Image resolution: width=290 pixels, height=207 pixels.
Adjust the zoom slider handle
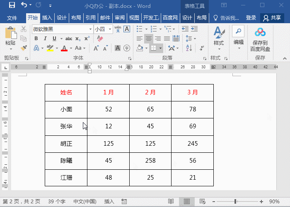[x=235, y=202]
